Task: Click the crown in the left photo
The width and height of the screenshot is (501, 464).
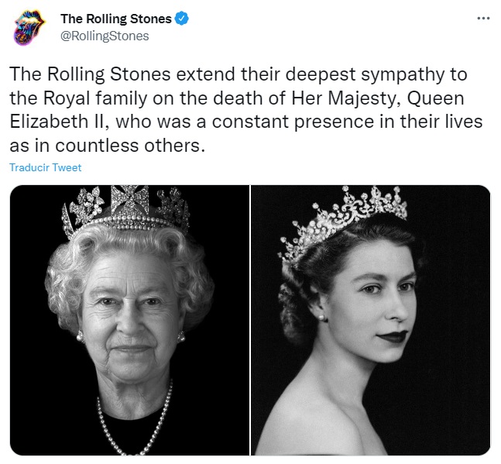Action: (x=126, y=208)
